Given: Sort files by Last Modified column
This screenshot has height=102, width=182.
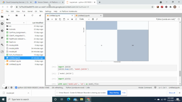Looking at the screenshot, I should coord(36,23).
